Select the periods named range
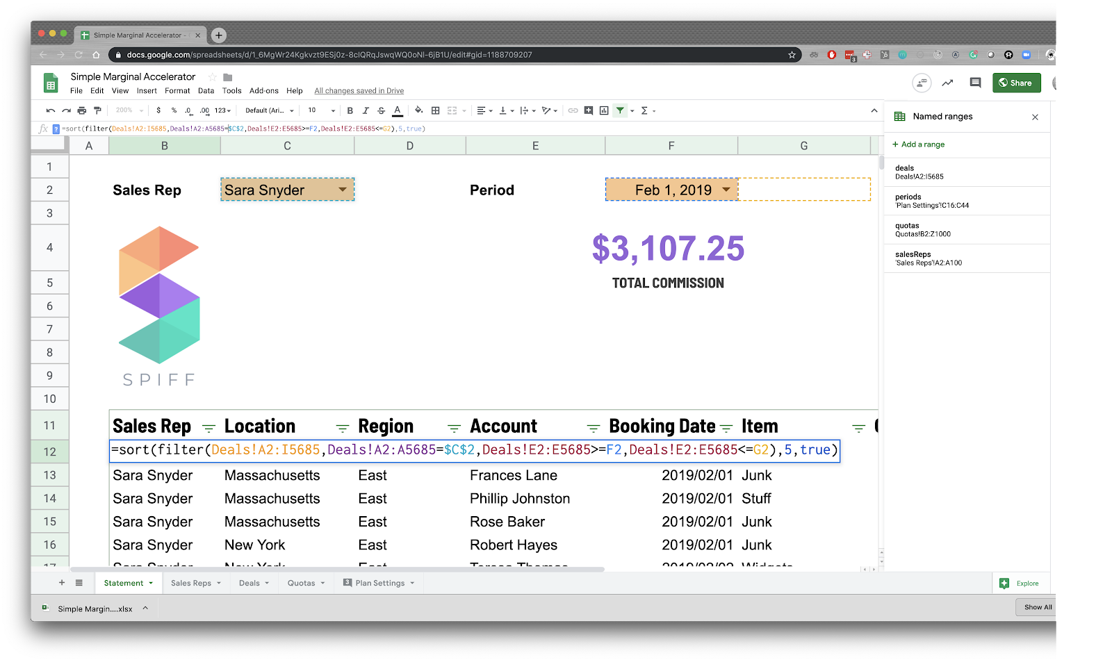This screenshot has height=662, width=1112. tap(966, 201)
